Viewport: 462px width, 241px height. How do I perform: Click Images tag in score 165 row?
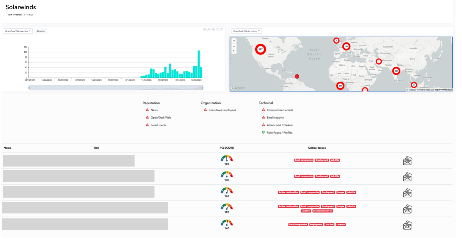pos(340,192)
